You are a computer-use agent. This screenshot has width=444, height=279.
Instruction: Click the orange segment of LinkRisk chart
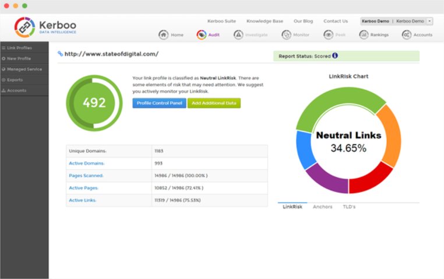(392, 136)
